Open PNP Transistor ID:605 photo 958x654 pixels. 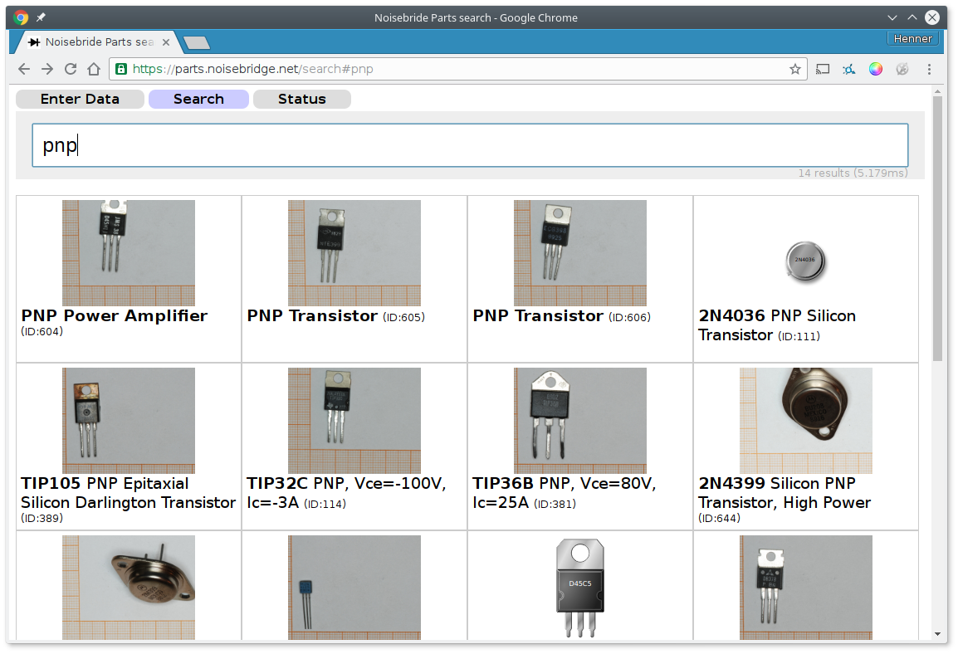tap(354, 253)
